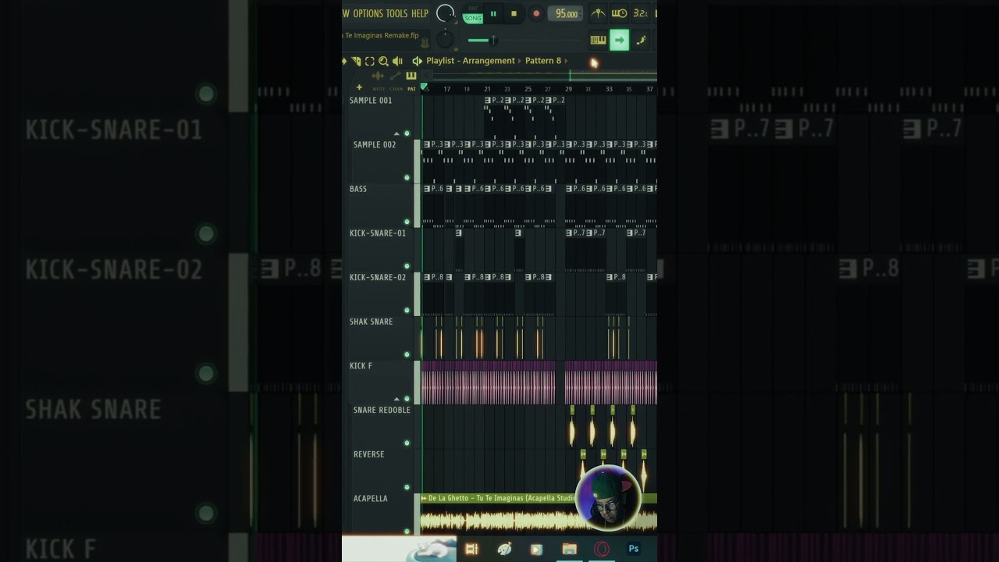Click bar 21 on the timeline

487,89
